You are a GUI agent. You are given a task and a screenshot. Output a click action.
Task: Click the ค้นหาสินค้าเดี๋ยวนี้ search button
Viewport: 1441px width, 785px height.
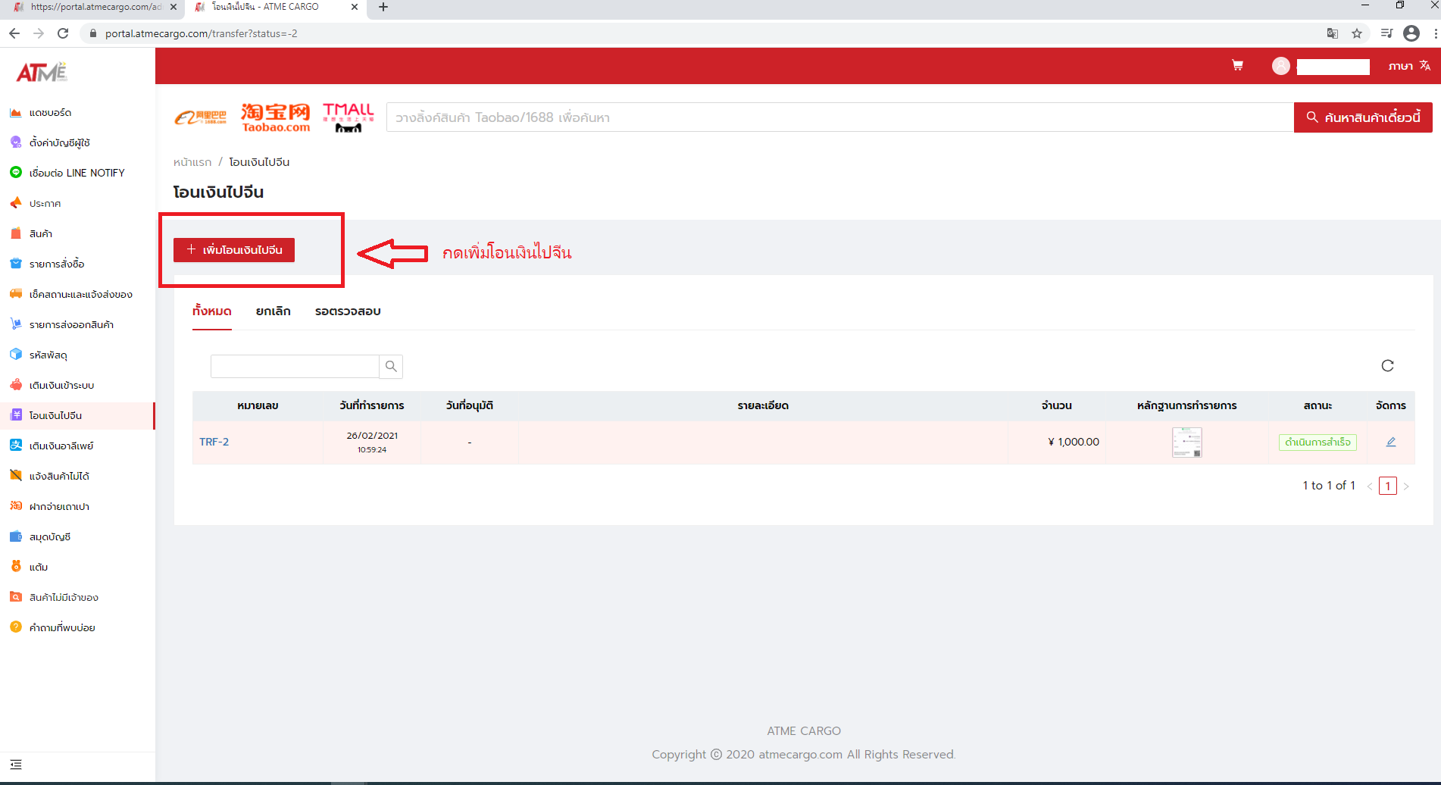point(1362,117)
